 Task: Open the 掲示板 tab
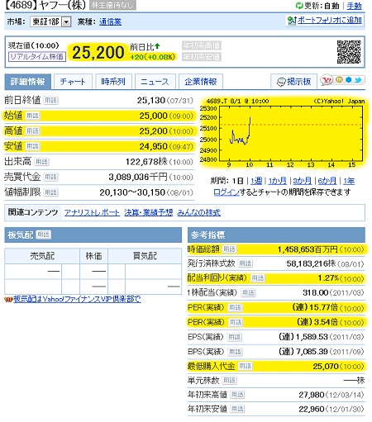tap(293, 82)
